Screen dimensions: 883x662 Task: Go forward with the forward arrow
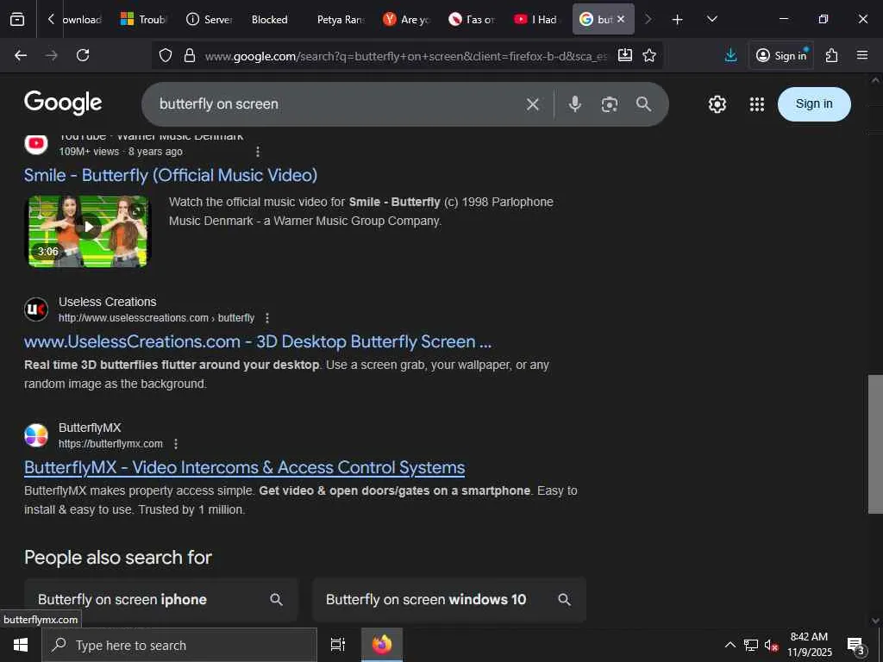tap(51, 55)
